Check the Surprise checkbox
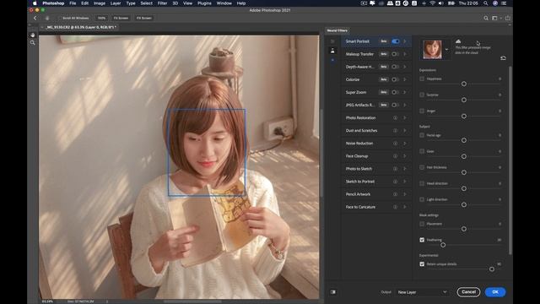This screenshot has width=540, height=304. click(x=422, y=95)
